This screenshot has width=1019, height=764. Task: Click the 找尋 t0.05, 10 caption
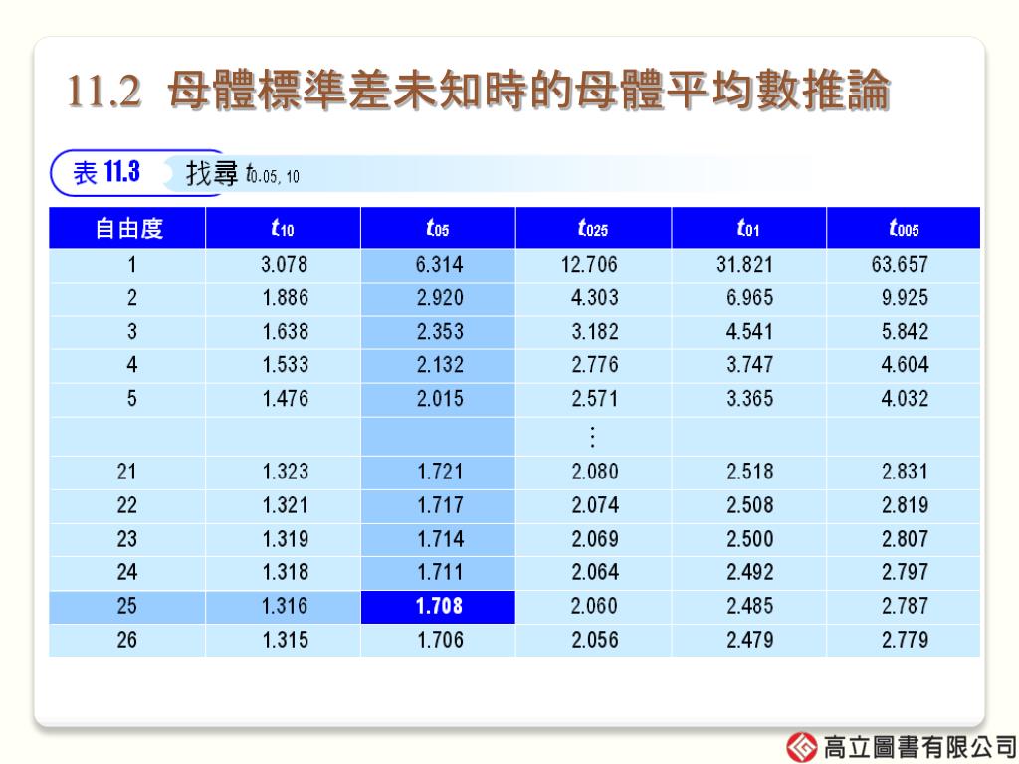click(243, 173)
